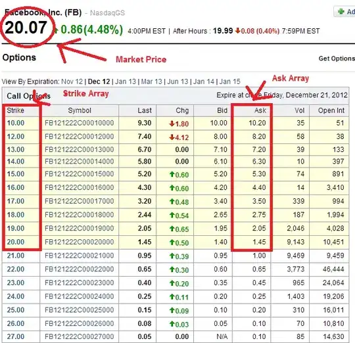The width and height of the screenshot is (355, 343).
Task: Click the Chg value 4.12
Action: point(182,137)
